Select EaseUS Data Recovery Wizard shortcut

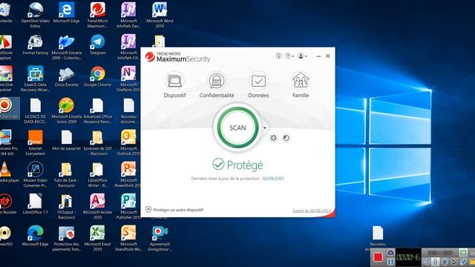pos(35,79)
